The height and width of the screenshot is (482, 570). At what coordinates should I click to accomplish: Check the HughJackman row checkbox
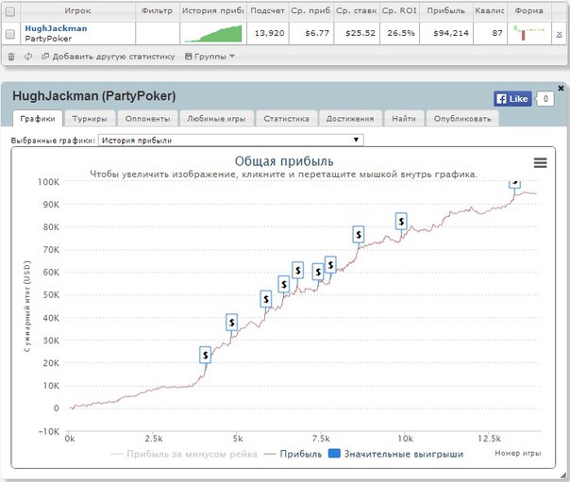(x=10, y=34)
